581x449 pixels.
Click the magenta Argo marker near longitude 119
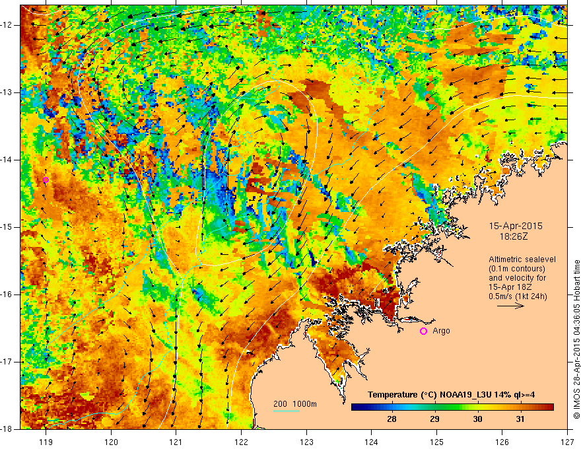(46, 180)
